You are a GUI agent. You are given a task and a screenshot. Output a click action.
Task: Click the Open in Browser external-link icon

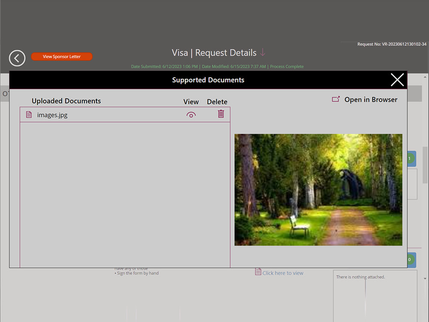336,99
